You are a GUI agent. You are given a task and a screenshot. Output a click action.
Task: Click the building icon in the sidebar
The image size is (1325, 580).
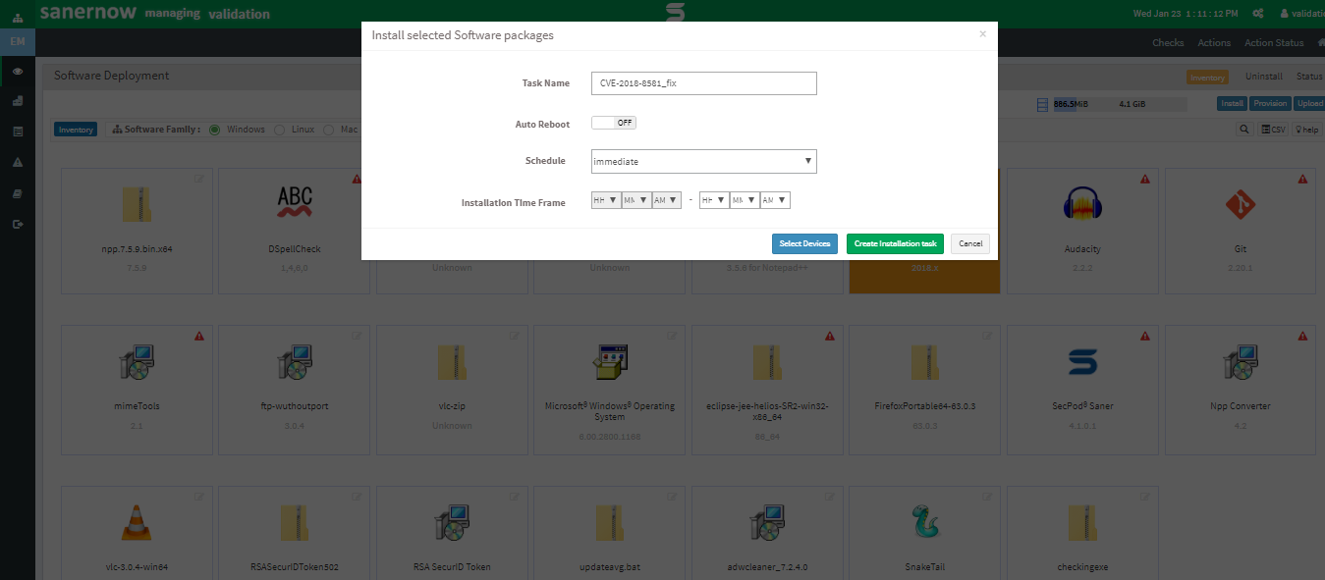click(x=18, y=101)
